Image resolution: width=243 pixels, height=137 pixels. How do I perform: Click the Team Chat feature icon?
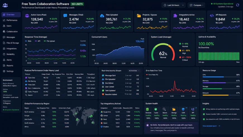[26, 78]
